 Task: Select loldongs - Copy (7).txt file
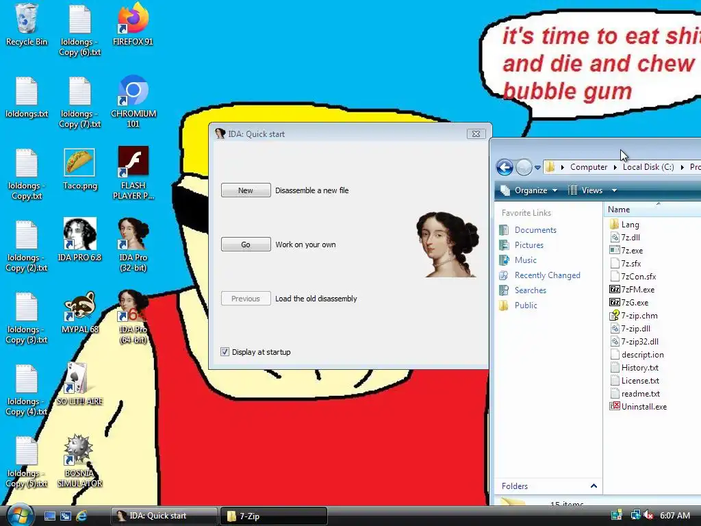(80, 102)
